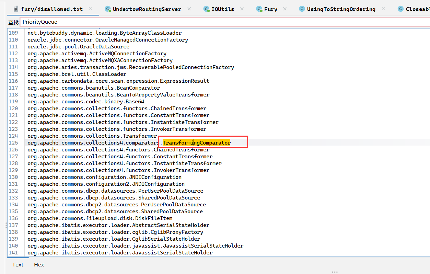Click the IOUtils class icon
This screenshot has height=274, width=430.
click(206, 9)
